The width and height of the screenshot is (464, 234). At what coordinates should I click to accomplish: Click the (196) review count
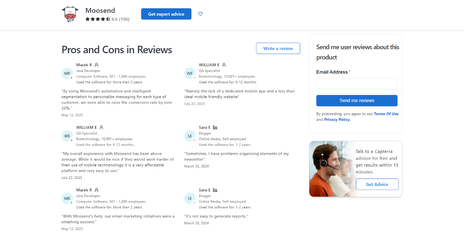coord(124,19)
